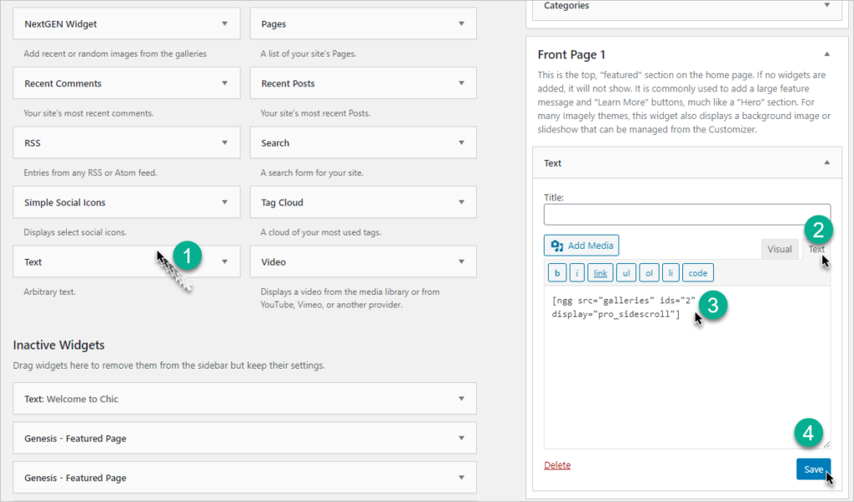Delete the Text widget
This screenshot has height=502, width=854.
pos(557,465)
